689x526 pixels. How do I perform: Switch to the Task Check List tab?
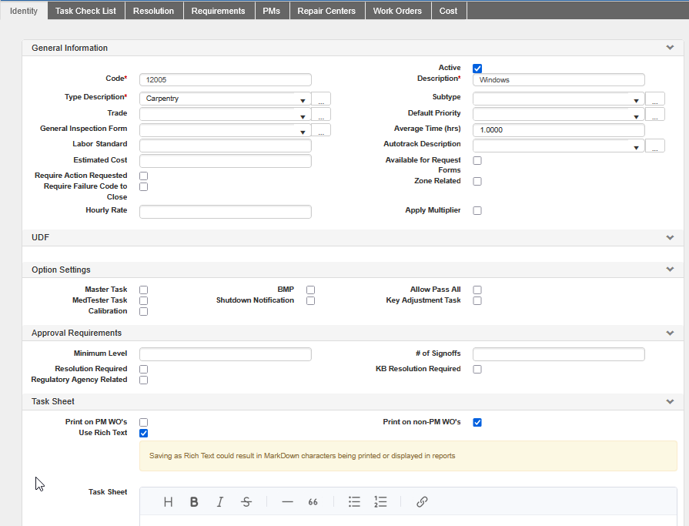point(85,11)
